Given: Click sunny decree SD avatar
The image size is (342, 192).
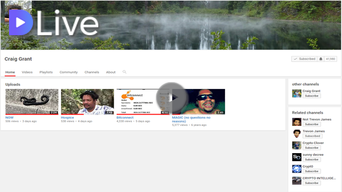Looking at the screenshot, I should pos(297,157).
